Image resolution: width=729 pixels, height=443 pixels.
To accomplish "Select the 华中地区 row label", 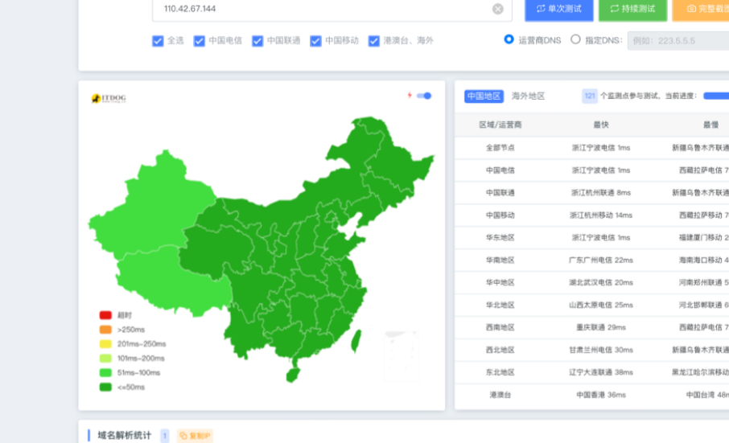I will coord(500,282).
